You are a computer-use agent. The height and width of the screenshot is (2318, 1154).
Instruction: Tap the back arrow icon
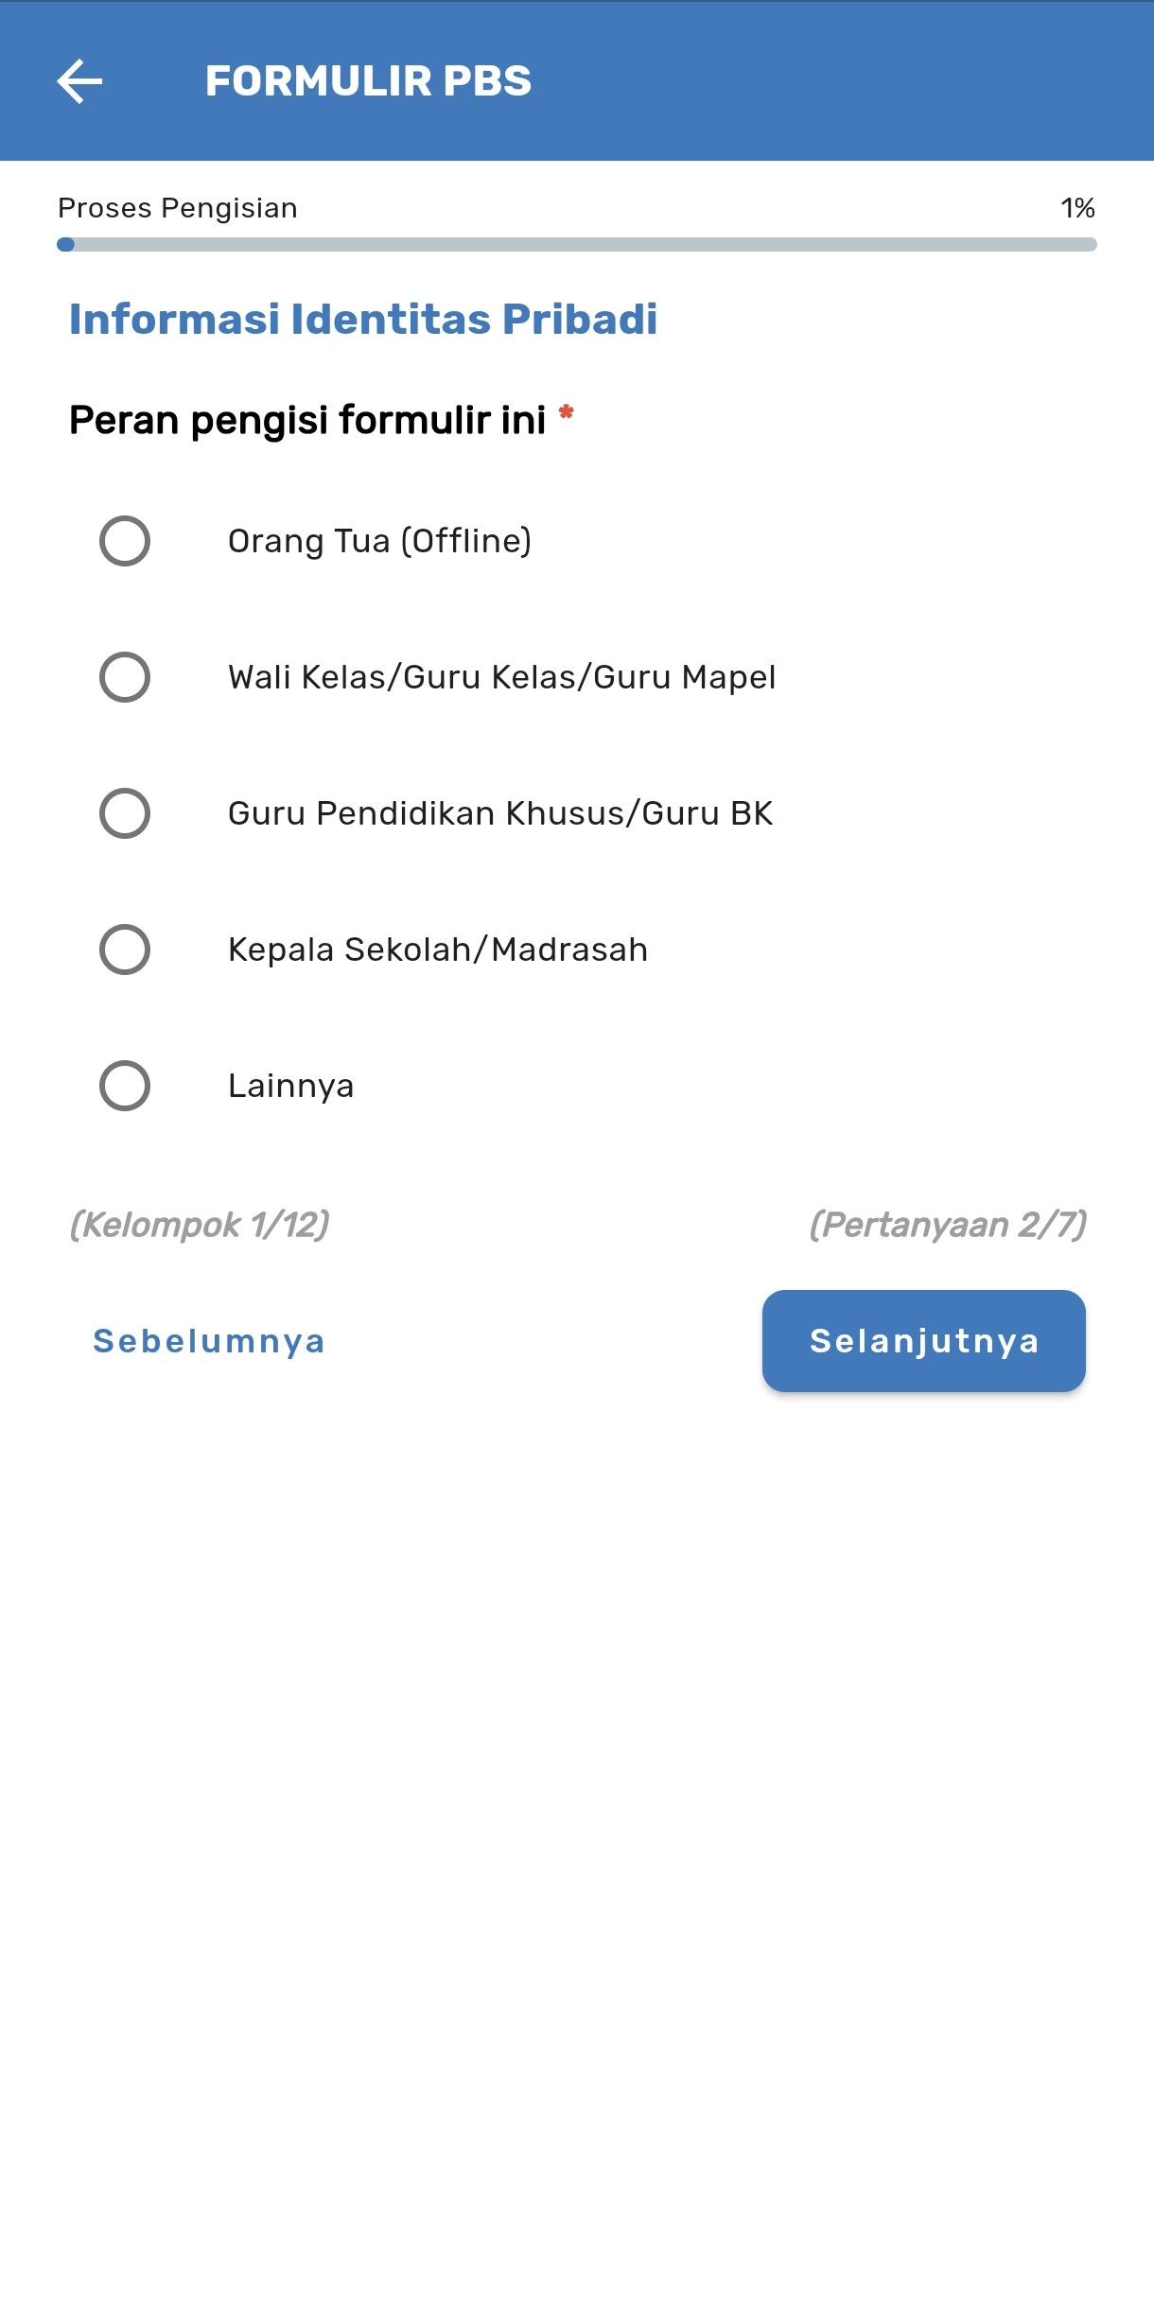click(79, 81)
